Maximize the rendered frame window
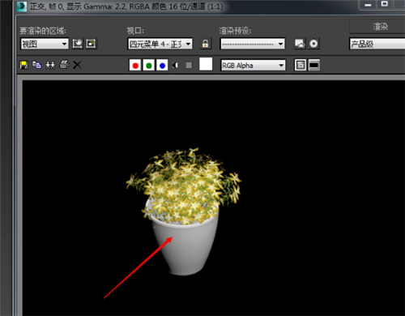The width and height of the screenshot is (405, 316). point(385,4)
